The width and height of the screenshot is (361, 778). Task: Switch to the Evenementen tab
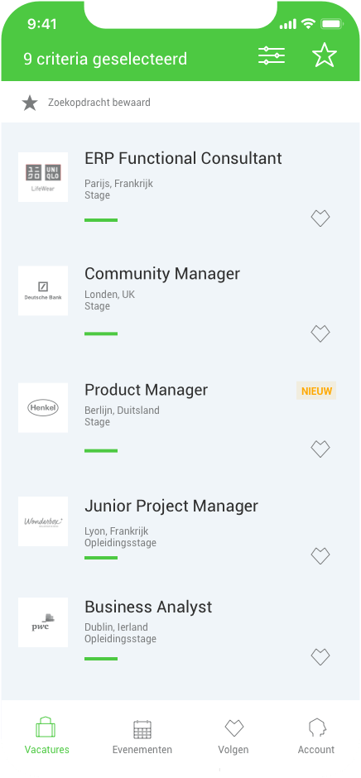tap(142, 737)
